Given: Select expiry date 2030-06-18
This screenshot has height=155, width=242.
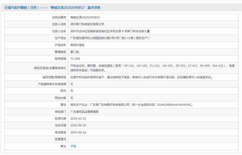Looking at the screenshot, I should [x=78, y=132].
